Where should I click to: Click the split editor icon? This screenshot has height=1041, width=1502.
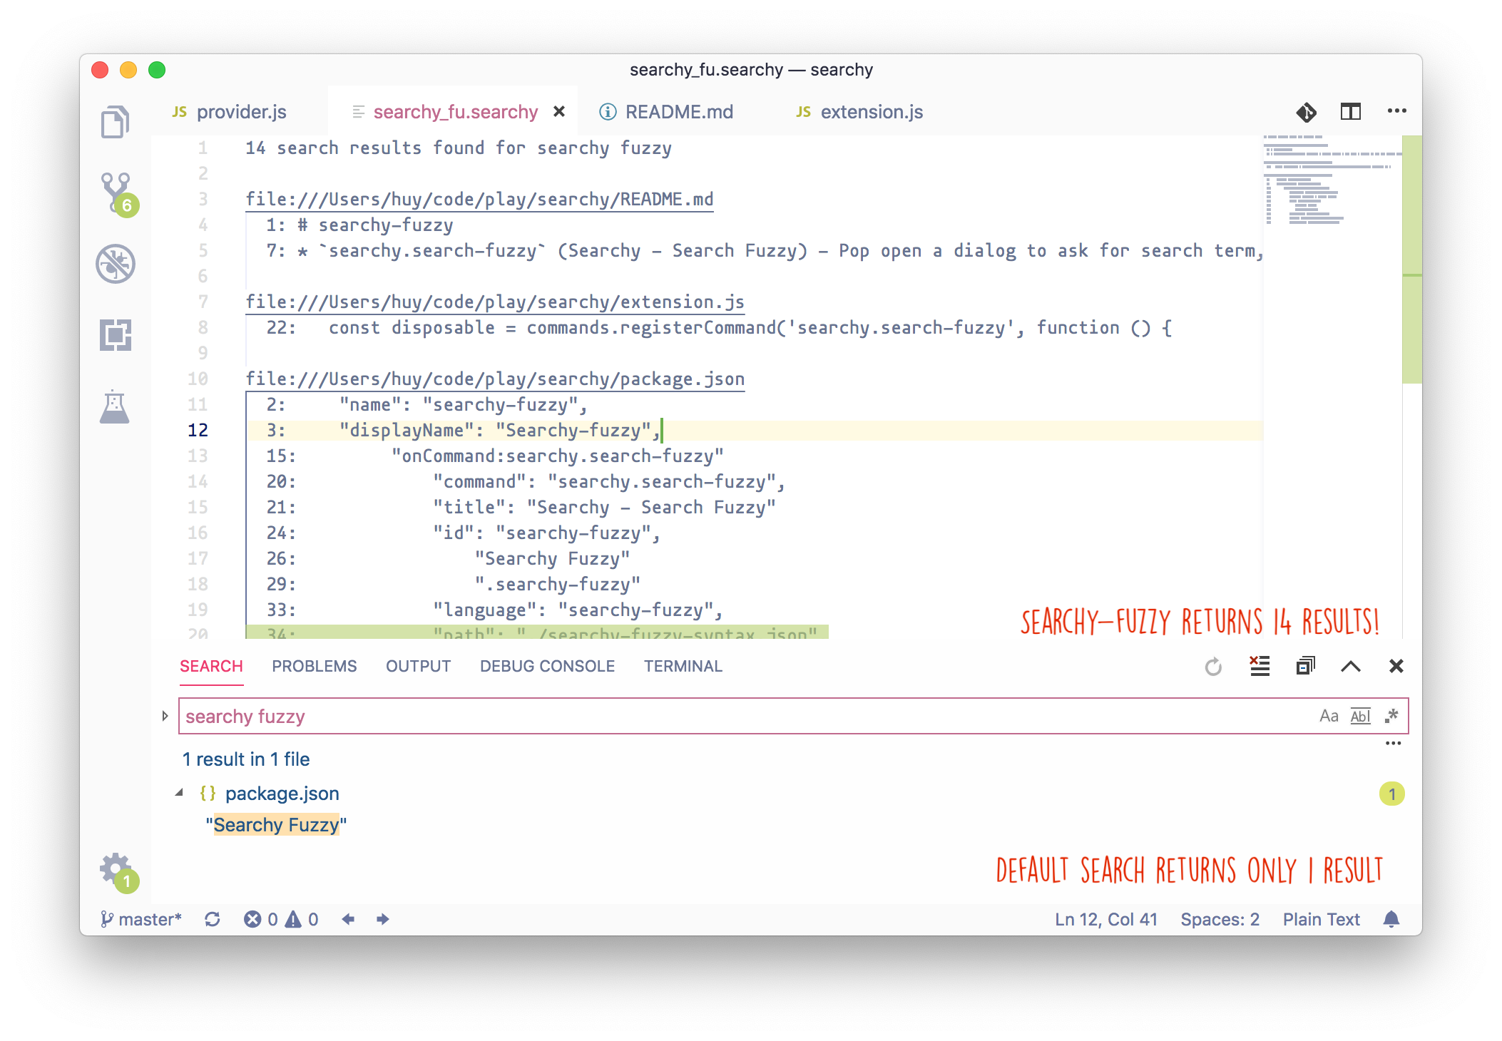point(1350,112)
